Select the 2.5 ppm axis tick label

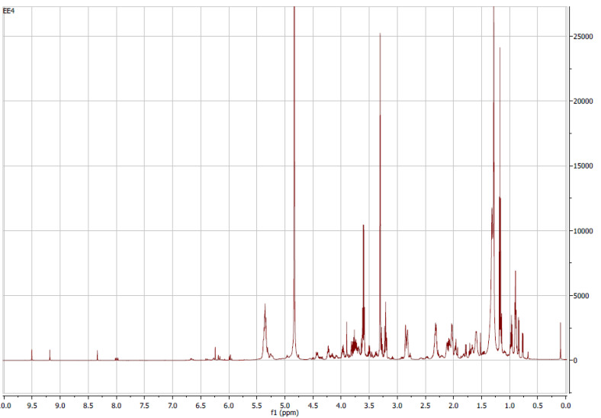coord(426,406)
